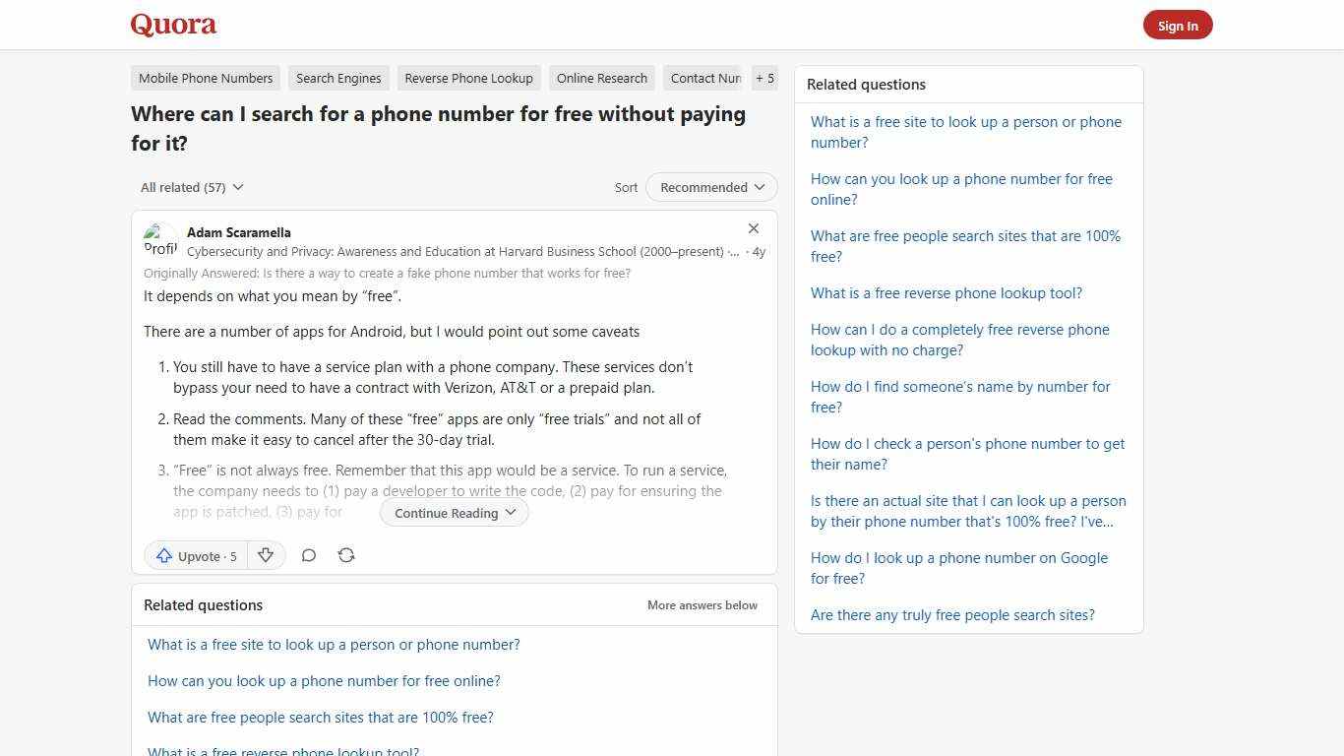The width and height of the screenshot is (1344, 756).
Task: Click the repost icon below the answer
Action: (346, 555)
